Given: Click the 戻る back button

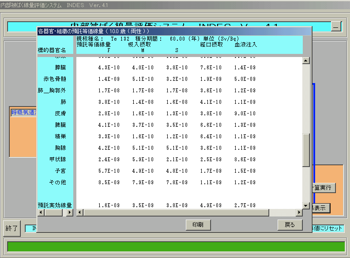Looking at the screenshot, I should (x=290, y=225).
